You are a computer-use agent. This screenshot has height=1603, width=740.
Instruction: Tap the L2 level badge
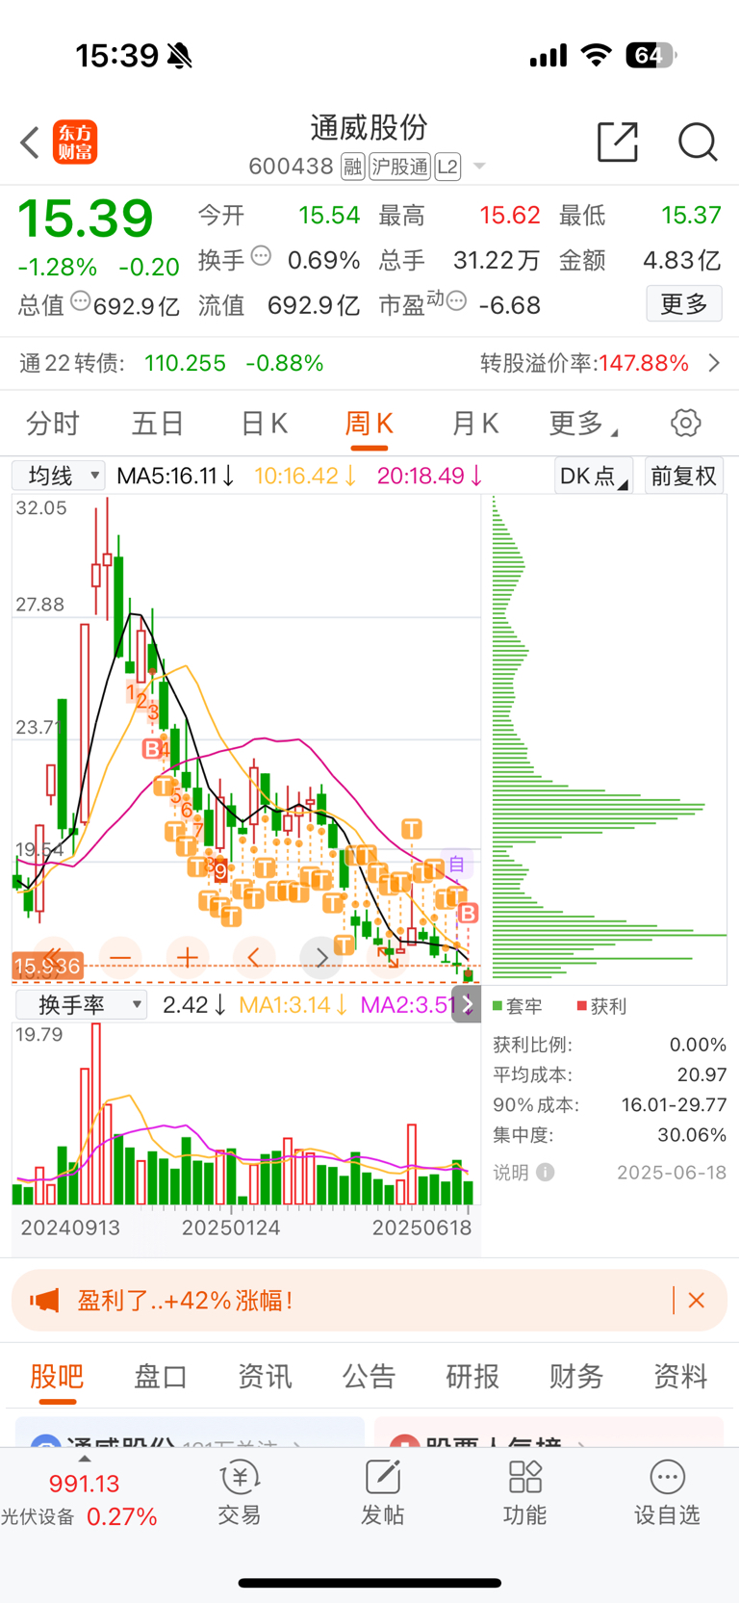(x=447, y=168)
